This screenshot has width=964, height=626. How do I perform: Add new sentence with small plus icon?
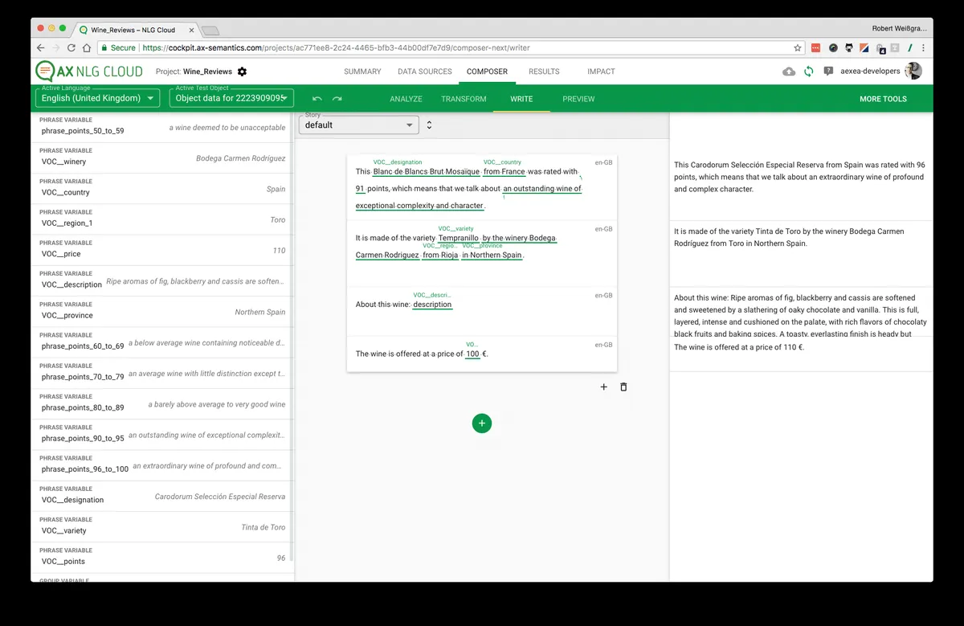[604, 387]
